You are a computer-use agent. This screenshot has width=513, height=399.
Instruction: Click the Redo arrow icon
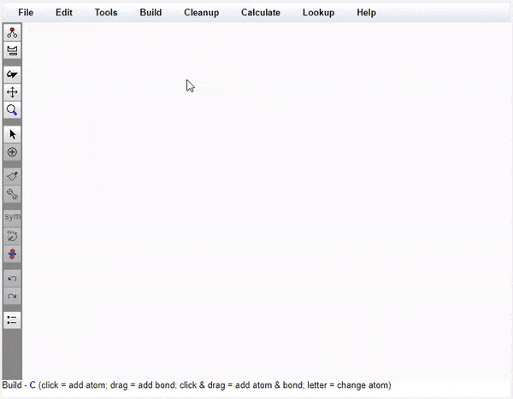pos(12,296)
